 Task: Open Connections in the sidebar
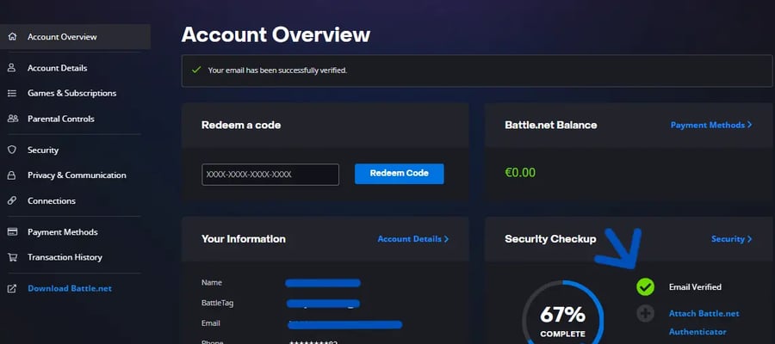point(52,201)
